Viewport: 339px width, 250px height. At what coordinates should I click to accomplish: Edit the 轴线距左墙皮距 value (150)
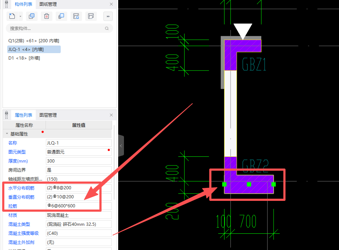pyautogui.click(x=79, y=179)
